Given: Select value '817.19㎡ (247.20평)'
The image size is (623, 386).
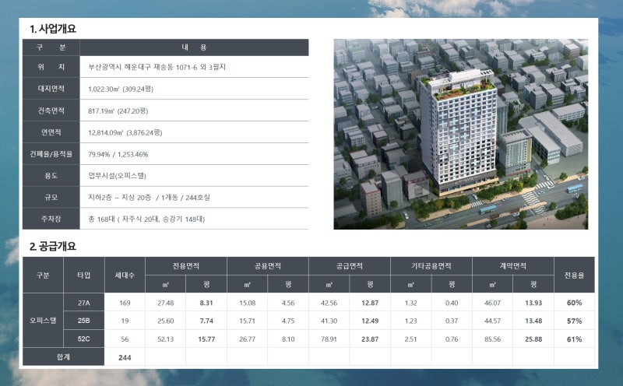Looking at the screenshot, I should click(118, 111).
